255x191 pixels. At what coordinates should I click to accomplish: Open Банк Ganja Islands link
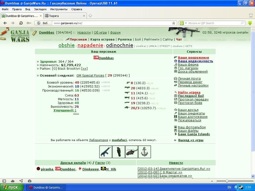click(x=194, y=134)
